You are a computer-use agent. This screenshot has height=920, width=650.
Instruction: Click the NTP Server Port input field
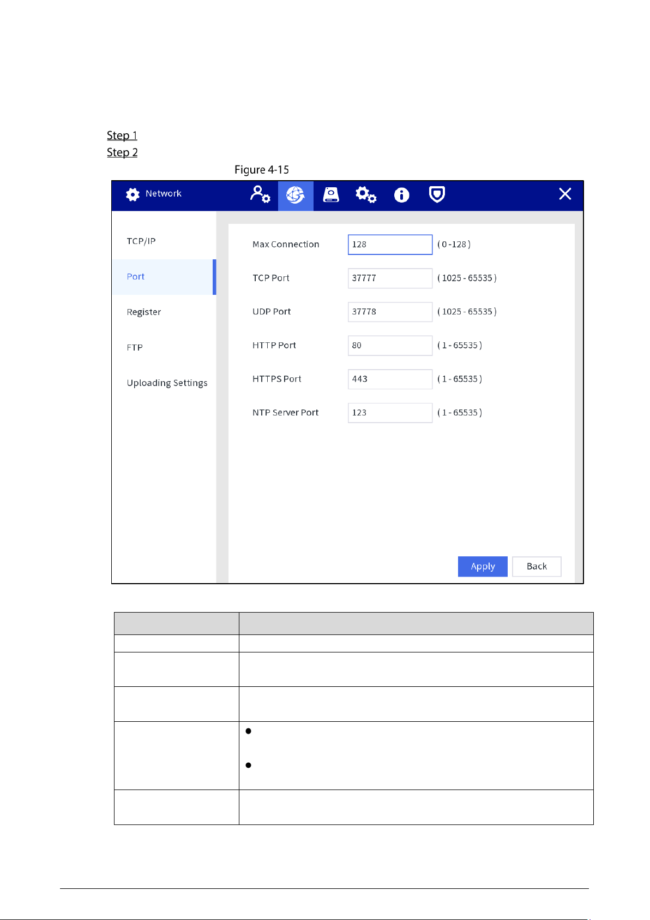click(390, 413)
